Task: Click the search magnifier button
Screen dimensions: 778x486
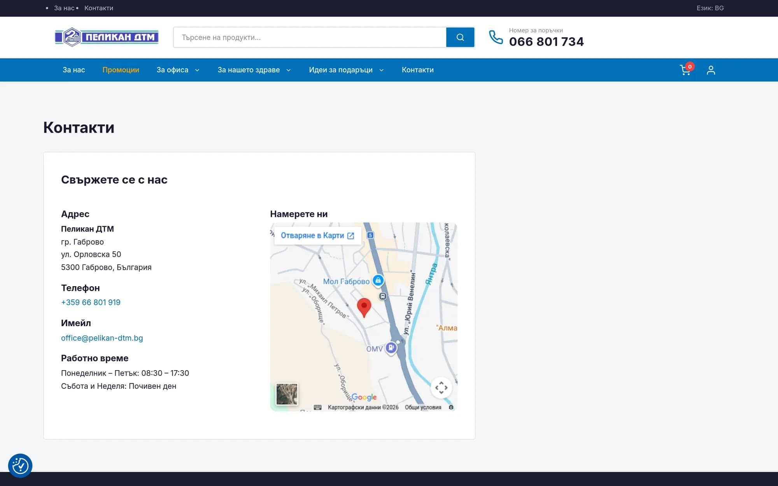Action: pos(460,37)
